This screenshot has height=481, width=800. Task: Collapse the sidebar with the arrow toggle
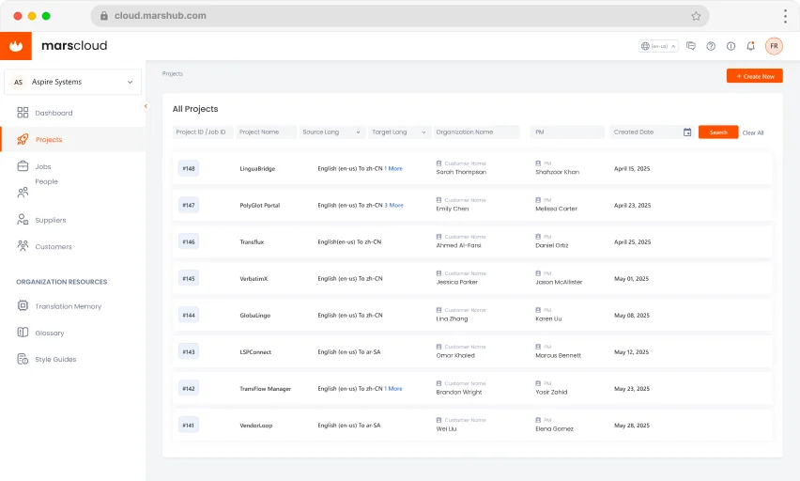(146, 106)
